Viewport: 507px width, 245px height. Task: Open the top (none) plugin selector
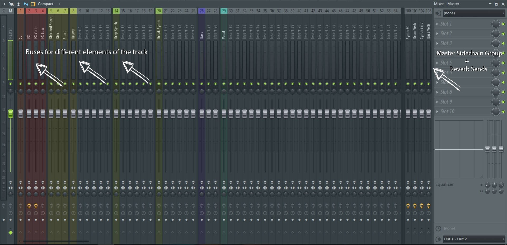click(x=473, y=13)
